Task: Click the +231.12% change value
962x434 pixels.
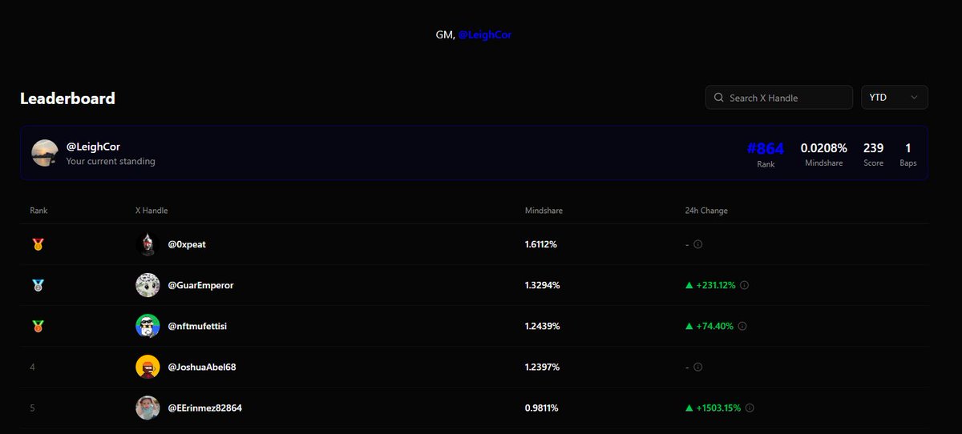Action: pyautogui.click(x=716, y=285)
